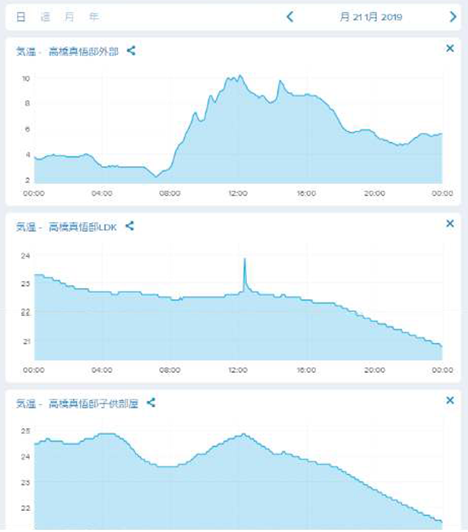The height and width of the screenshot is (532, 468).
Task: Go to previous day with left arrow
Action: (290, 17)
